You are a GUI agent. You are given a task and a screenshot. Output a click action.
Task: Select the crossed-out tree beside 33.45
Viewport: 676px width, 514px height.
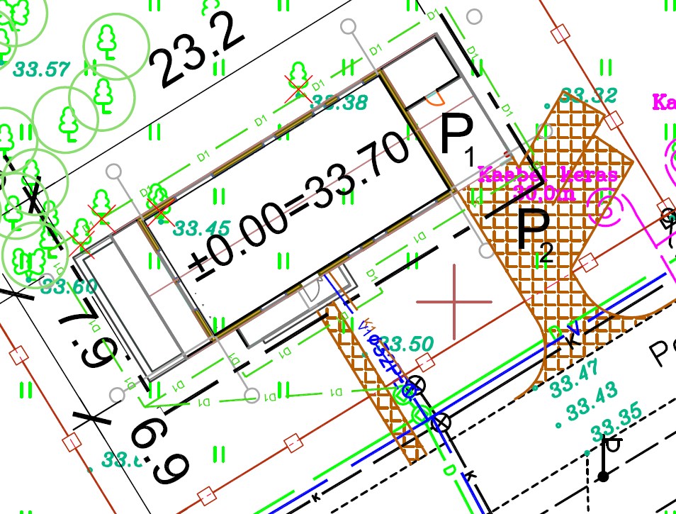(x=159, y=201)
